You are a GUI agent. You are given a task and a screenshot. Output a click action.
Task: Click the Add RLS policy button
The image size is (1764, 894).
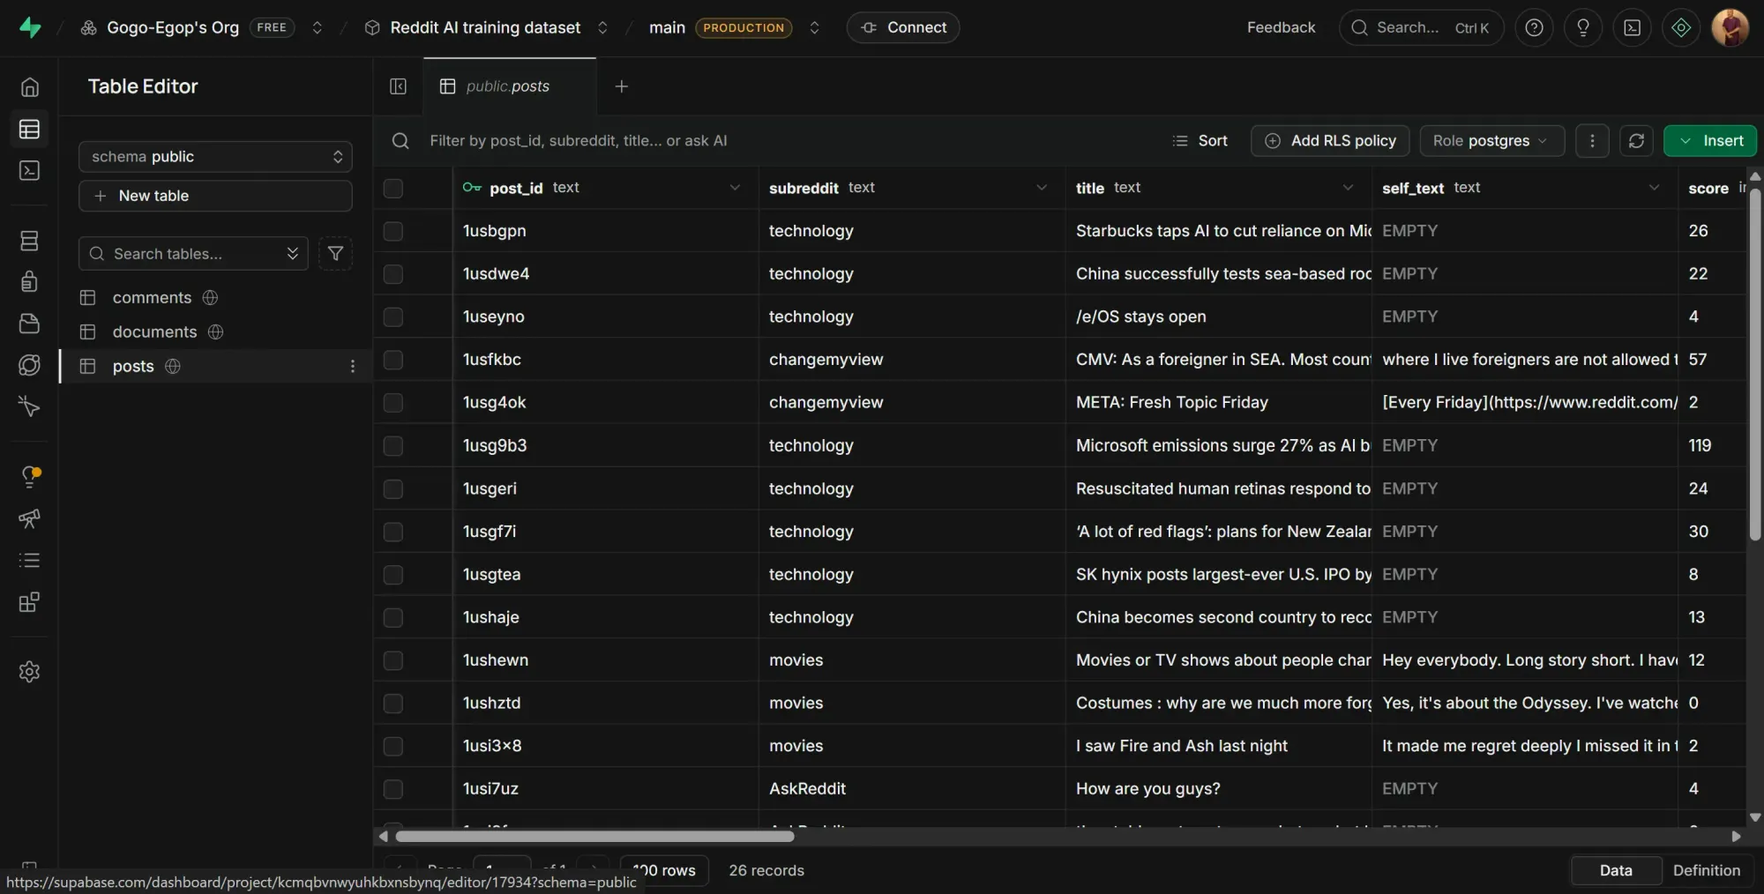point(1330,141)
